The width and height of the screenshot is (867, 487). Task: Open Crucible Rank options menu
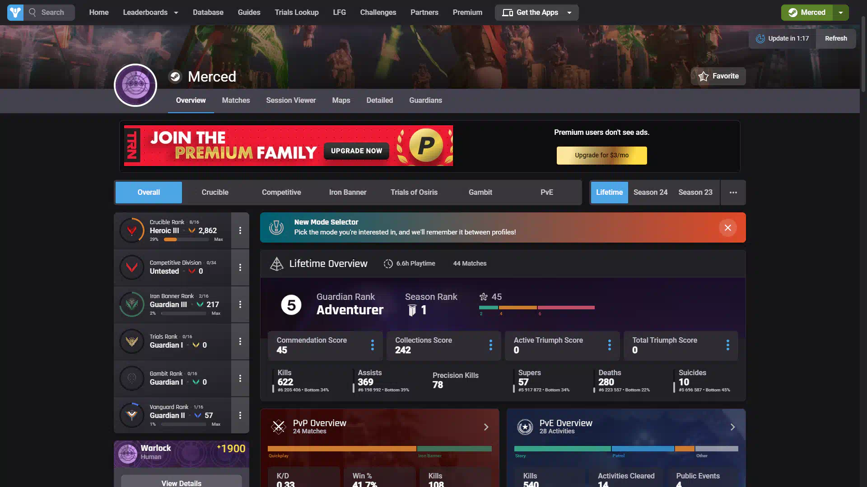pyautogui.click(x=240, y=230)
